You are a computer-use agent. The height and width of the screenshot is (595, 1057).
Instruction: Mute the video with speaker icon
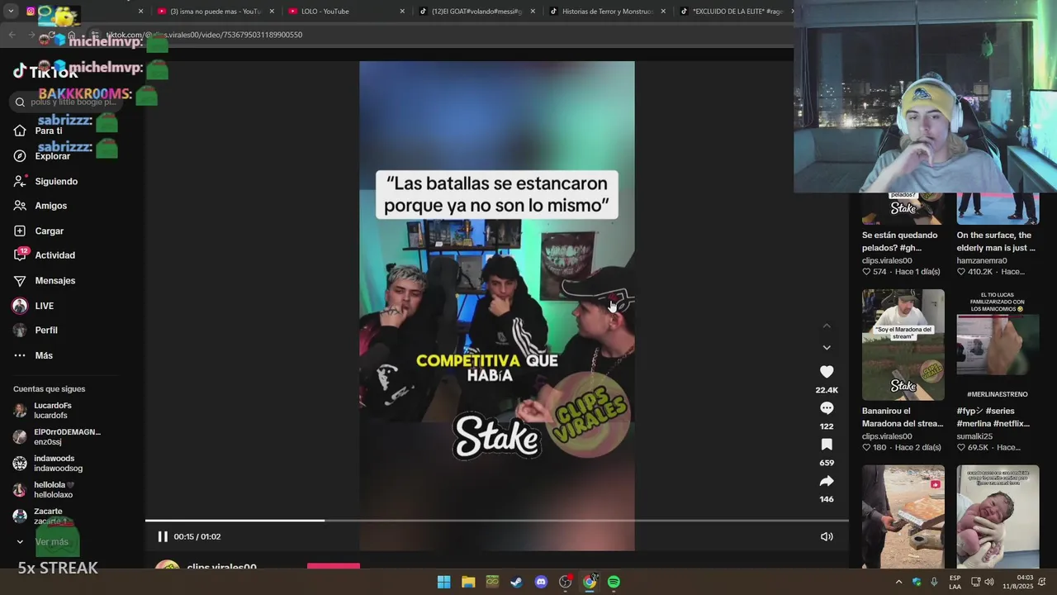point(827,536)
